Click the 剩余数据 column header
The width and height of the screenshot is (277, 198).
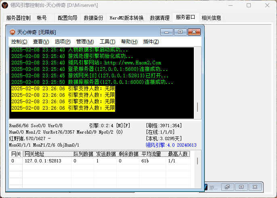click(x=128, y=154)
